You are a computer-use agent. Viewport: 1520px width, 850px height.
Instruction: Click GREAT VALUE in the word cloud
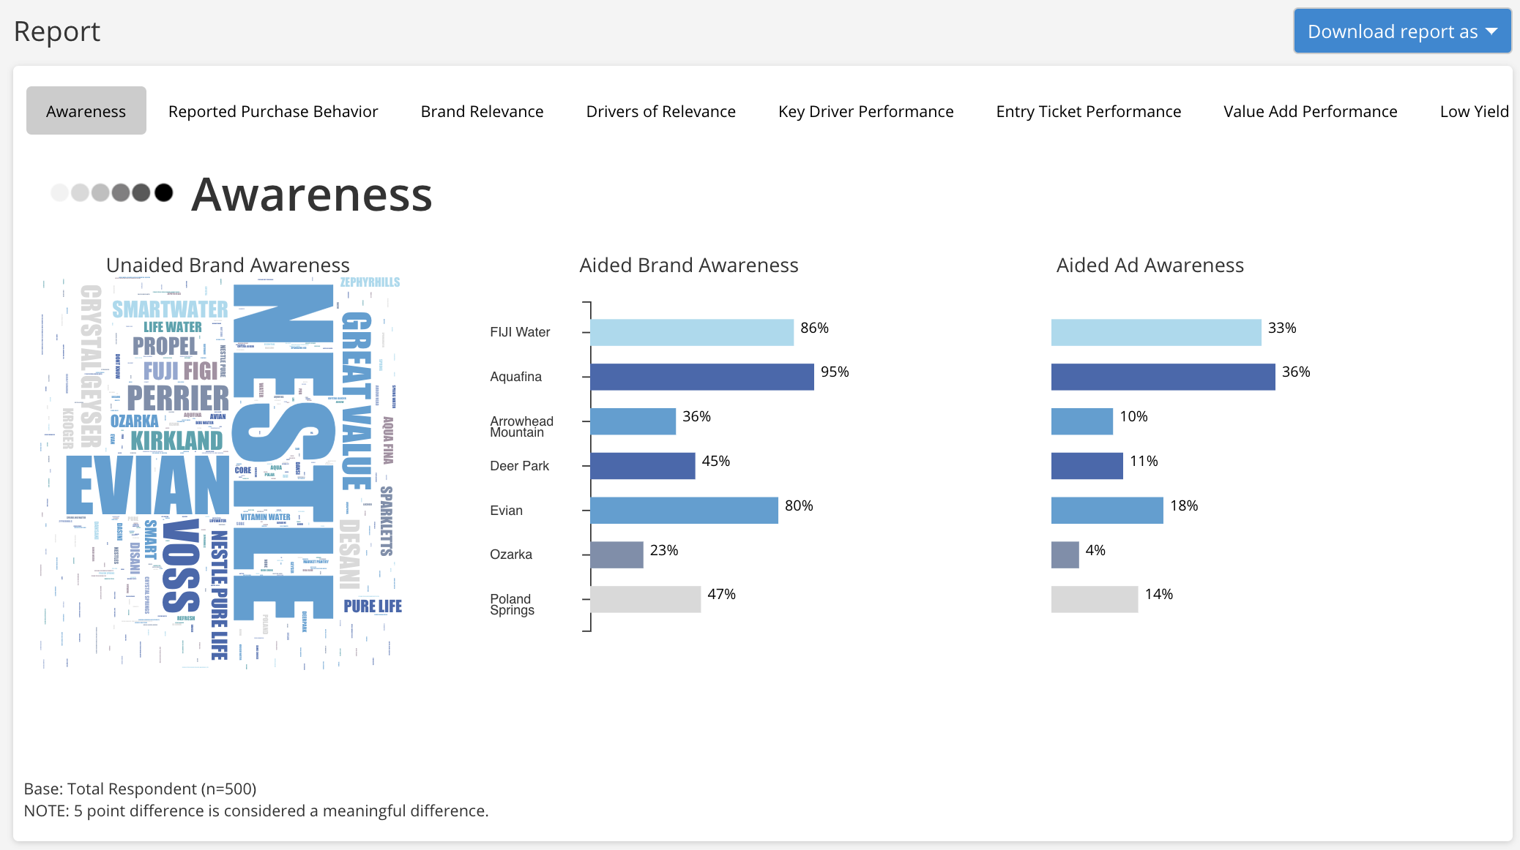[357, 401]
